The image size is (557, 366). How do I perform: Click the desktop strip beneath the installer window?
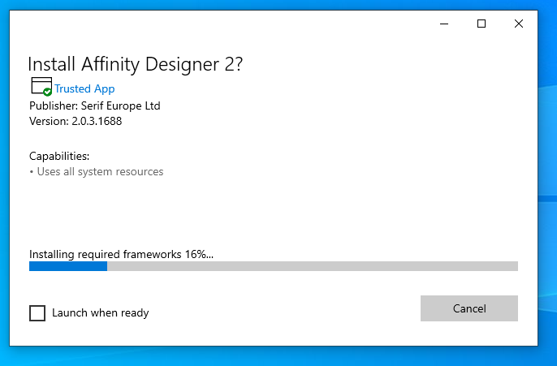pos(274,356)
